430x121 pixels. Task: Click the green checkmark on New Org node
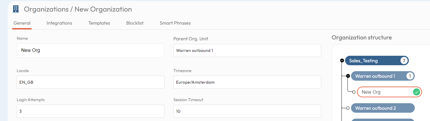pos(417,92)
